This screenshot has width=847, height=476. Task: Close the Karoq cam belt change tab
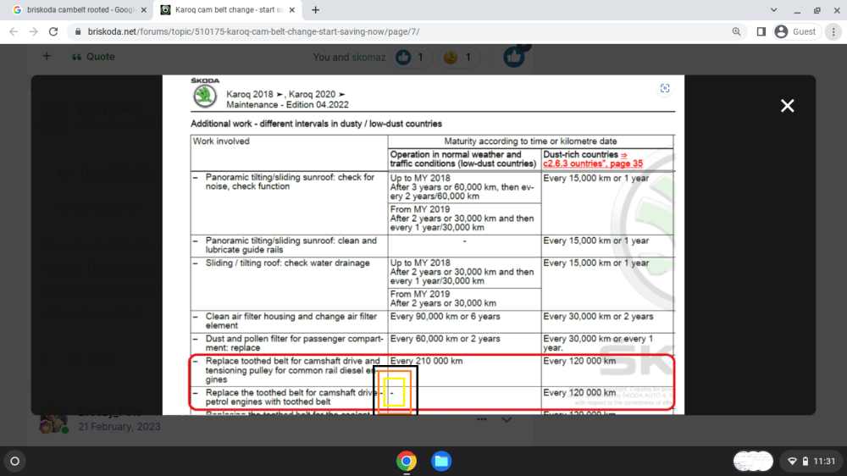tap(291, 9)
